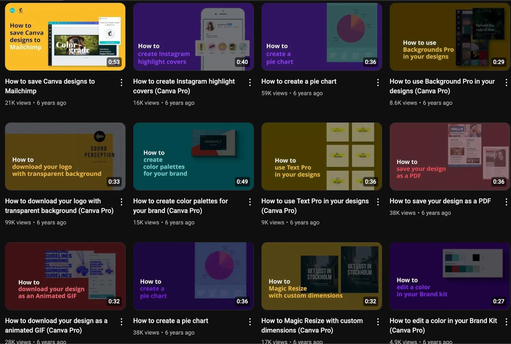Image resolution: width=511 pixels, height=344 pixels.
Task: Open options menu for 'use Text Pro' video
Action: pyautogui.click(x=378, y=202)
